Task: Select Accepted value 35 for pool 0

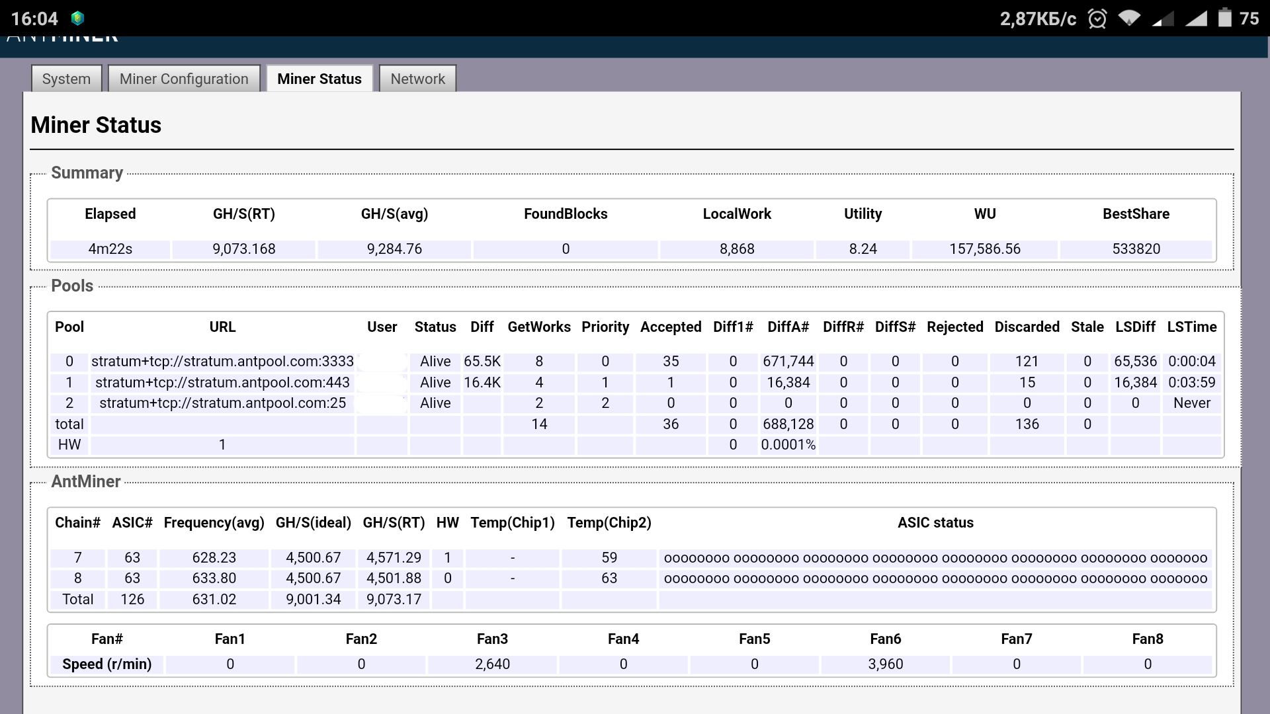Action: tap(671, 362)
